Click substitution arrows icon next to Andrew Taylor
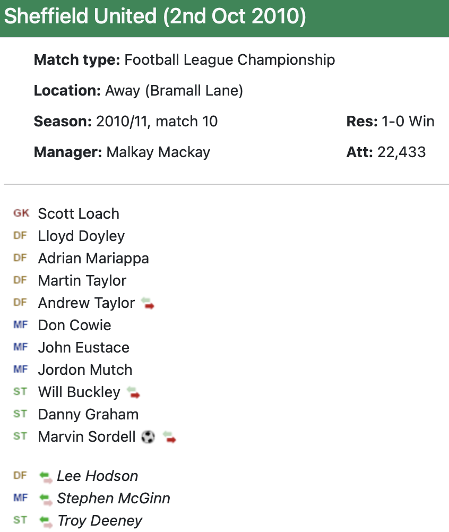 pyautogui.click(x=148, y=304)
